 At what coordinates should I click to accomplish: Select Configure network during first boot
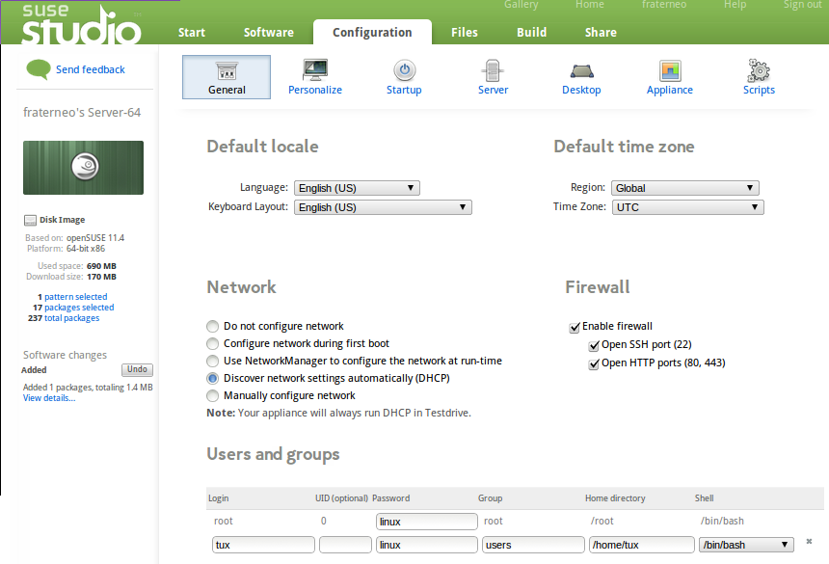(x=212, y=343)
